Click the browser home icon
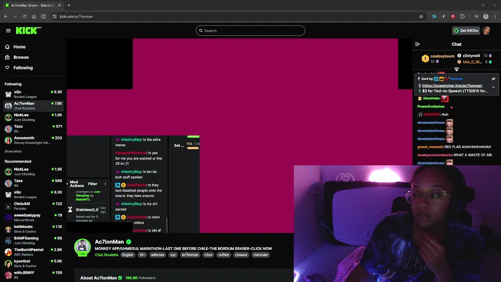 (x=34, y=16)
